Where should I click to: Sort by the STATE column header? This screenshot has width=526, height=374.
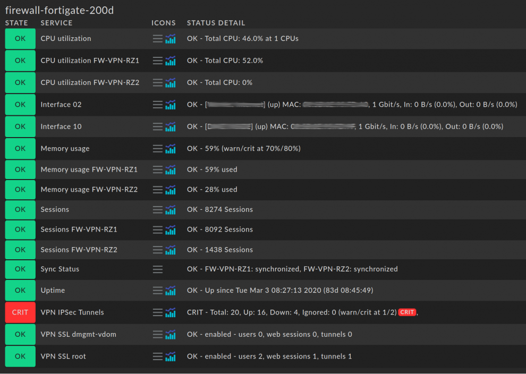16,23
